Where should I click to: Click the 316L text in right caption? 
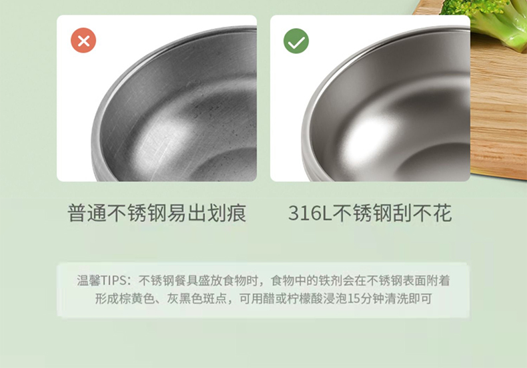[310, 213]
